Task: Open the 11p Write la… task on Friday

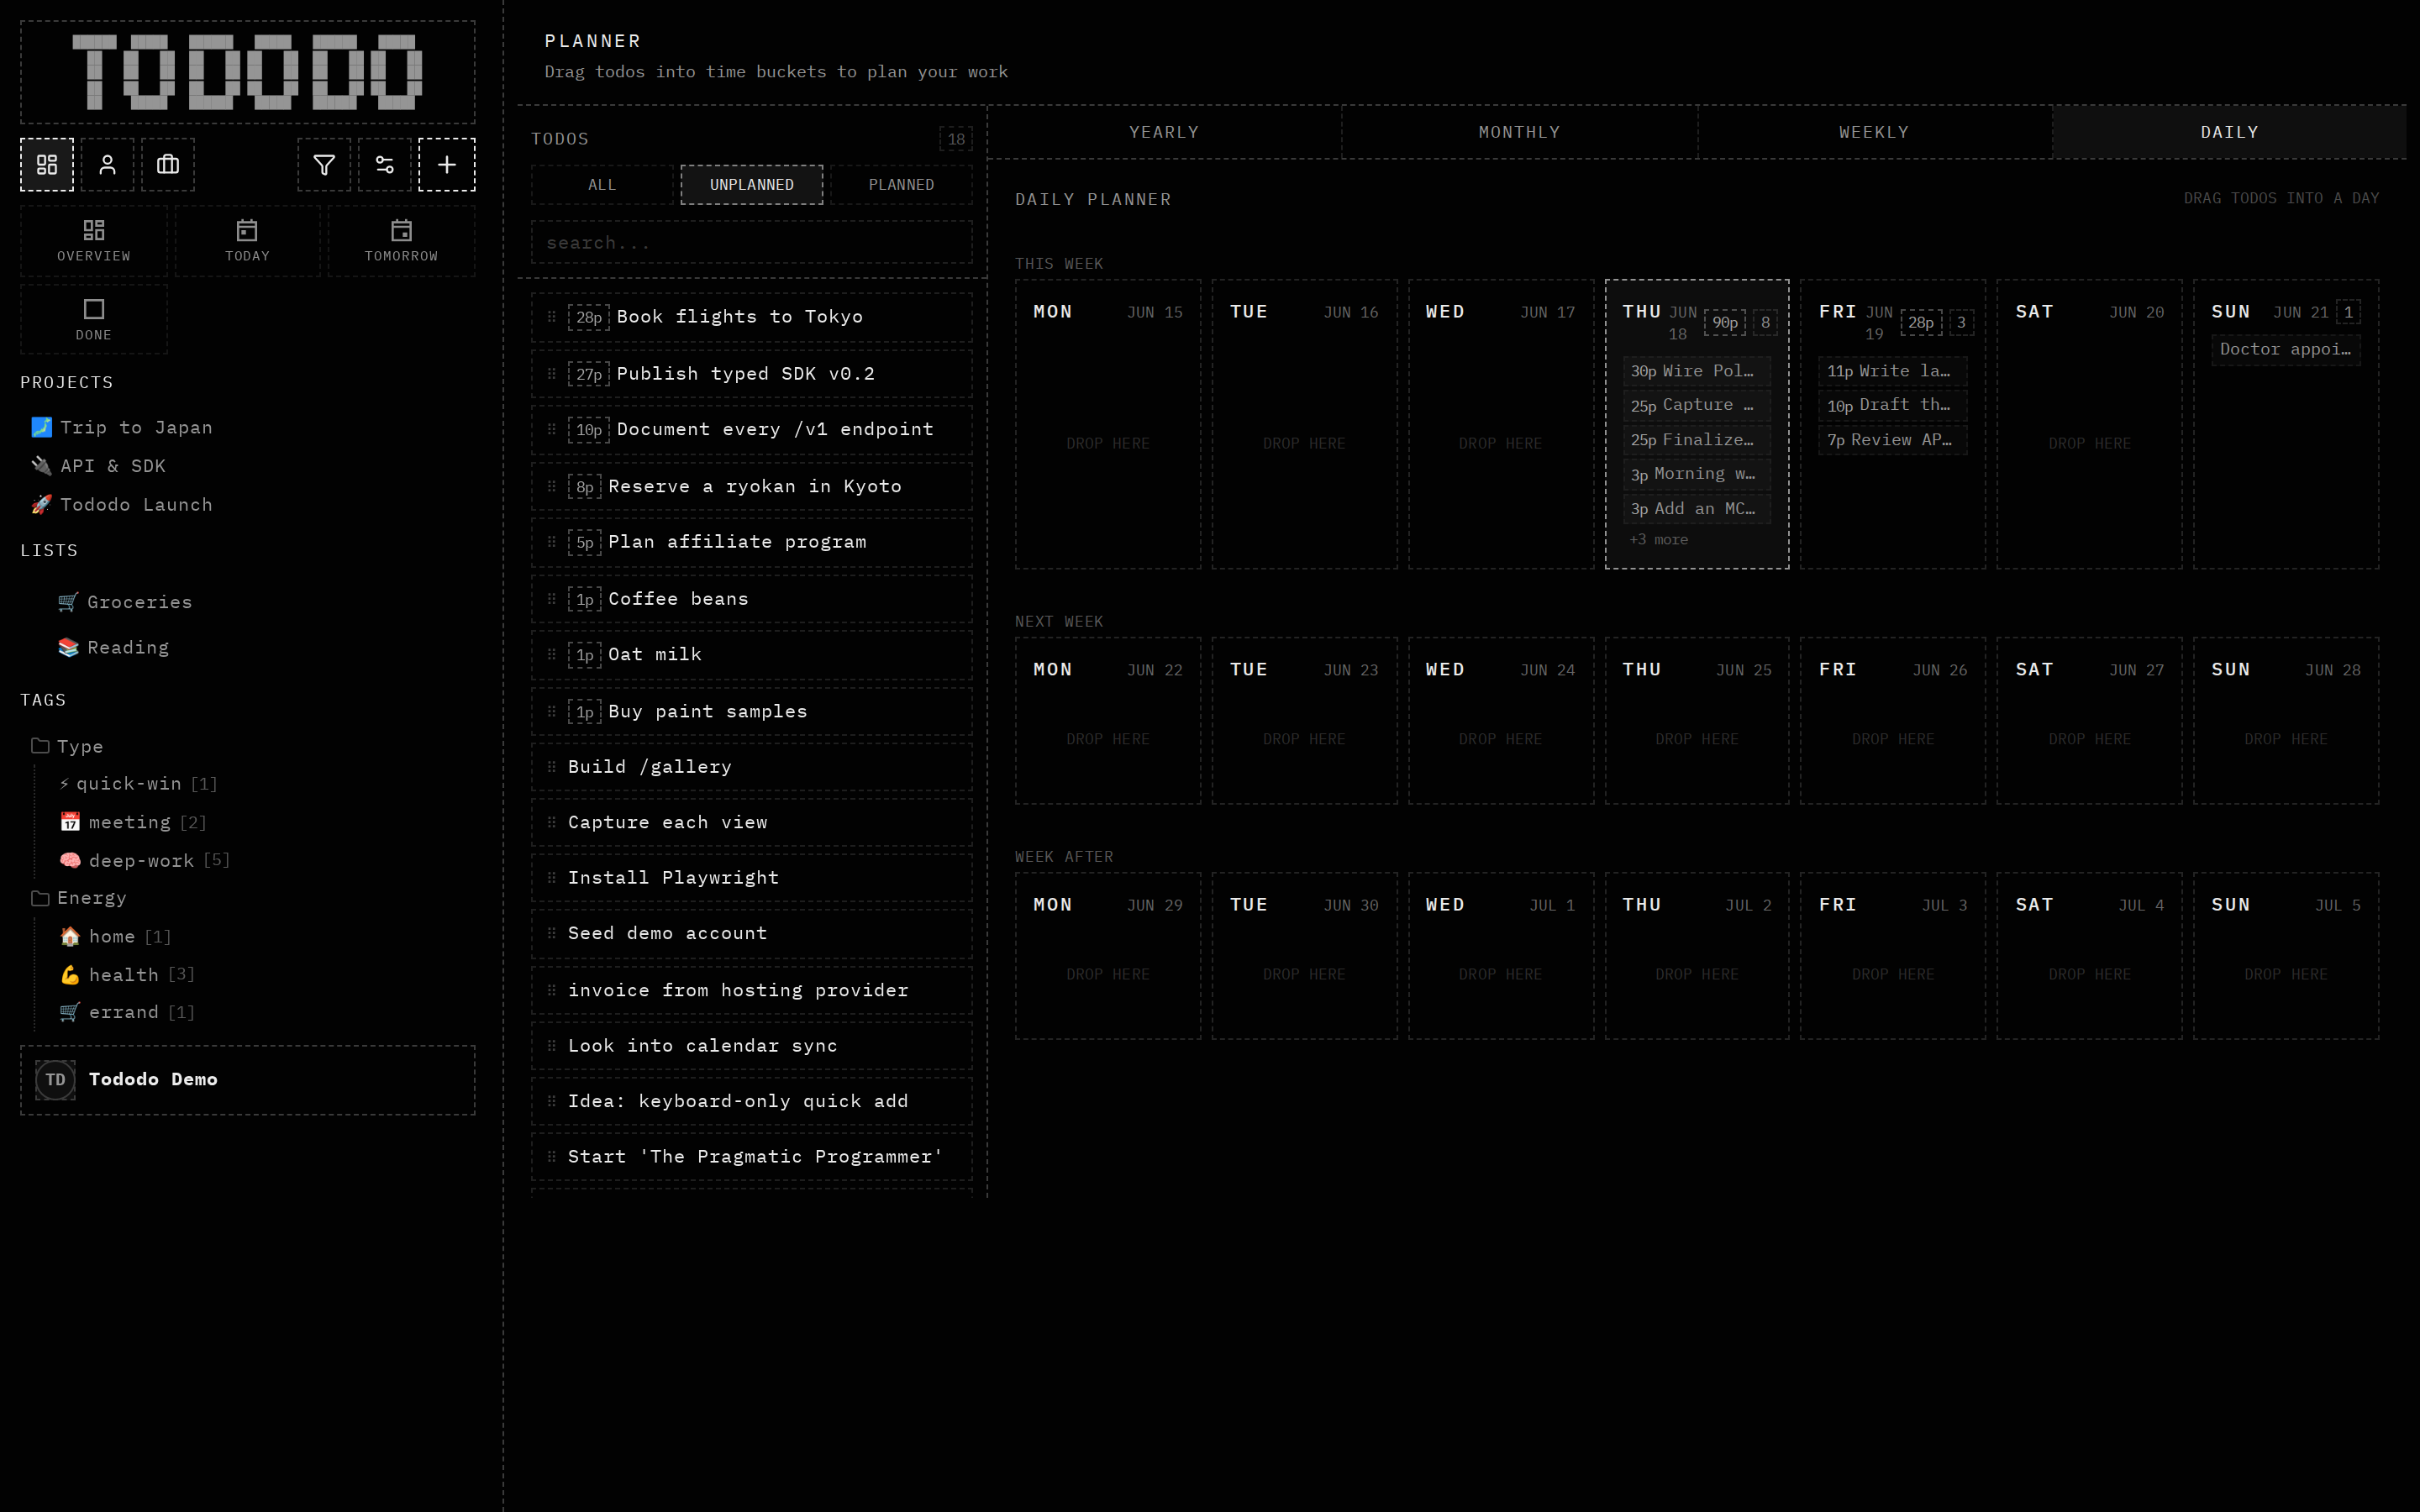Action: click(x=1892, y=371)
